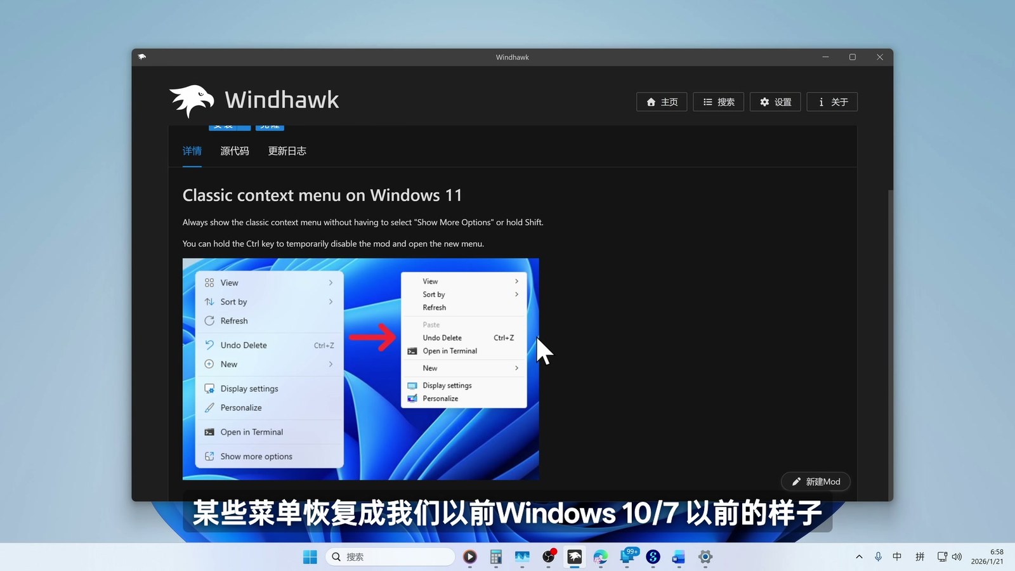Screen dimensions: 1015x571
Task: Click the "Always show the classic context menu" description line
Action: click(x=363, y=223)
